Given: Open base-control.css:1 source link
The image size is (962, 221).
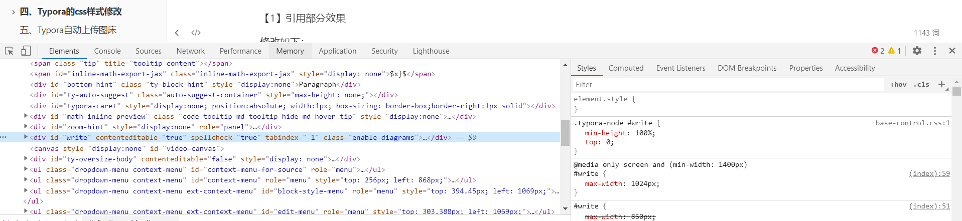Looking at the screenshot, I should click(912, 123).
